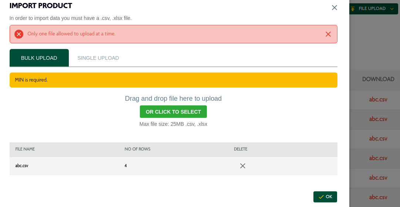
Task: Close the Import Product dialog
Action: pyautogui.click(x=335, y=8)
